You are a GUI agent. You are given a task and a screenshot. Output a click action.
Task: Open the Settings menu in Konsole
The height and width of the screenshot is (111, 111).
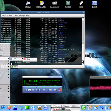coord(22,16)
